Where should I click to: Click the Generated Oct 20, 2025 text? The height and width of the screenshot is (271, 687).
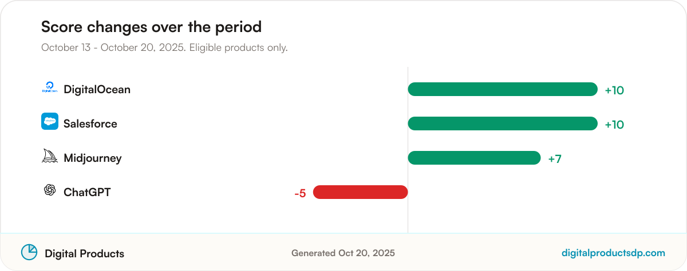[343, 253]
